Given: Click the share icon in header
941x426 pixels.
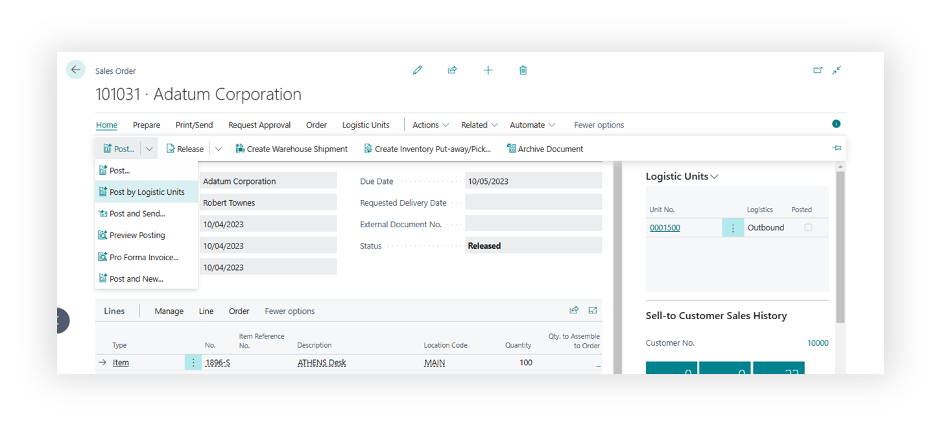Looking at the screenshot, I should [x=453, y=70].
